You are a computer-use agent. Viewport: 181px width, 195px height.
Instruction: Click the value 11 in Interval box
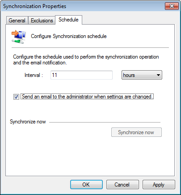pos(55,75)
